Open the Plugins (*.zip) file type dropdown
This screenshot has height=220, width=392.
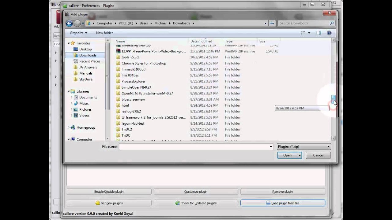[x=304, y=147]
